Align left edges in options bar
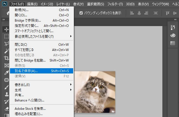The width and height of the screenshot is (179, 117). pos(132,13)
